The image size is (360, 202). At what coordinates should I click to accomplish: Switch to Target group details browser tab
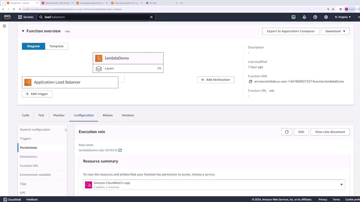[x=127, y=3]
